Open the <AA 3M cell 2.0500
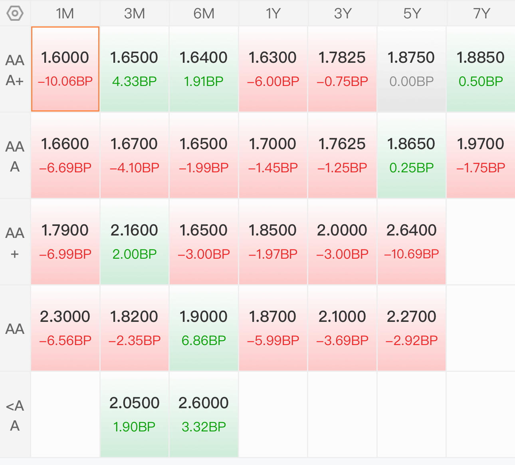515x465 pixels. click(135, 415)
